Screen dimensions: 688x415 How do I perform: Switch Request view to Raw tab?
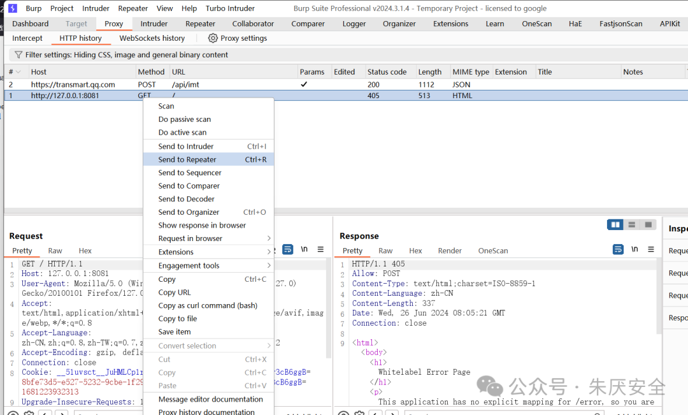pyautogui.click(x=55, y=251)
